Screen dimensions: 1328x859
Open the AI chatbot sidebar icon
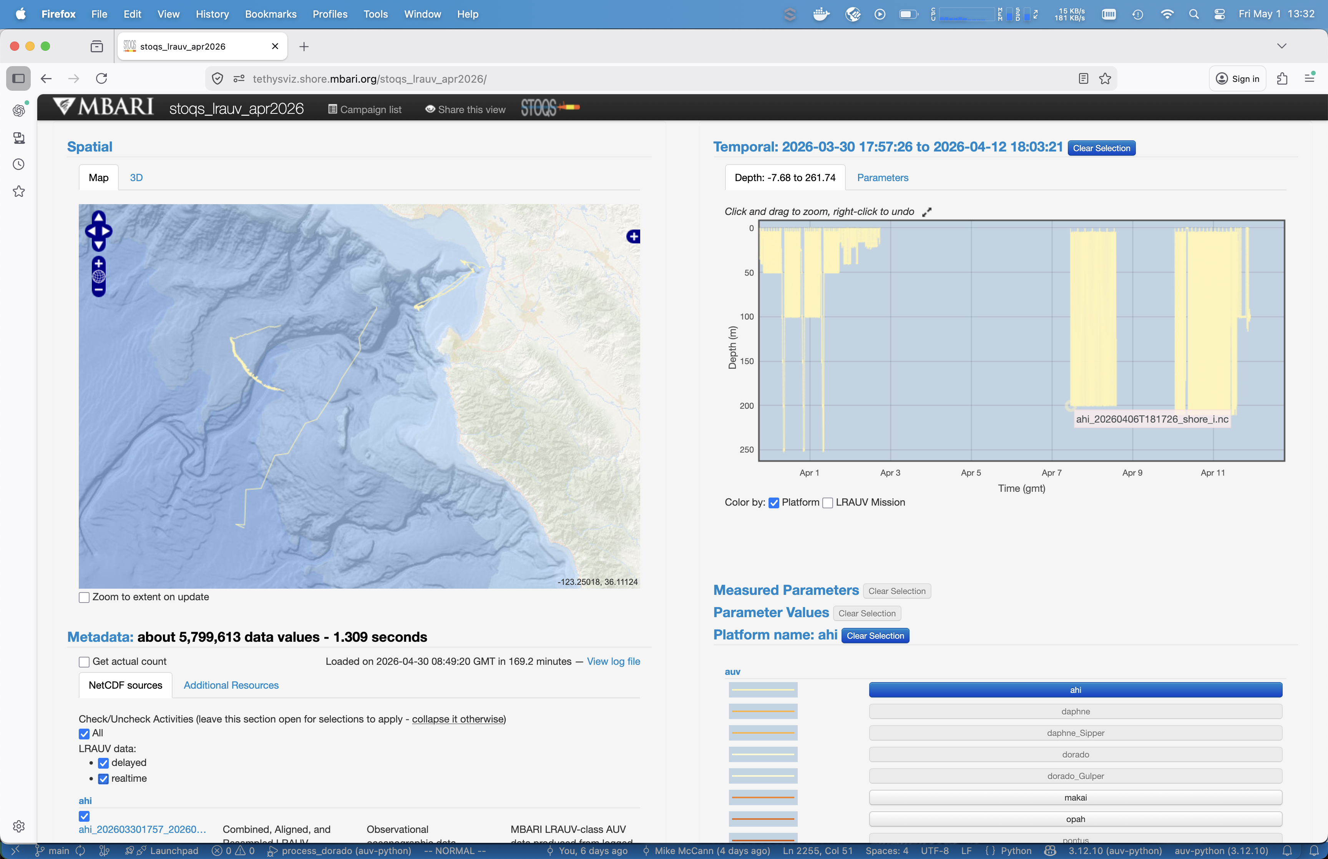point(18,110)
